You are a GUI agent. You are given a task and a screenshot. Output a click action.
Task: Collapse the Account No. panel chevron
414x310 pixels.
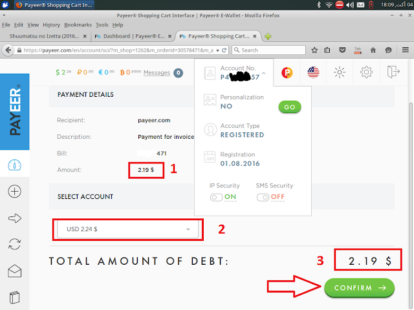click(x=264, y=73)
